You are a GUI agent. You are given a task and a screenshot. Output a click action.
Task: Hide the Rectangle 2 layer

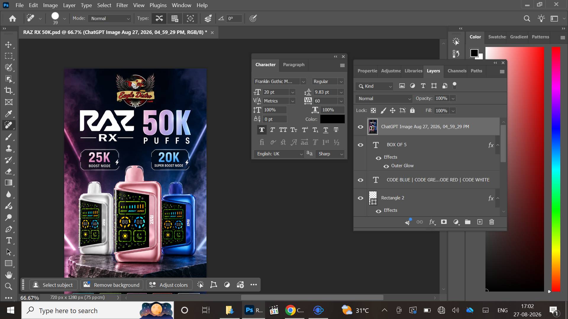[x=360, y=198]
